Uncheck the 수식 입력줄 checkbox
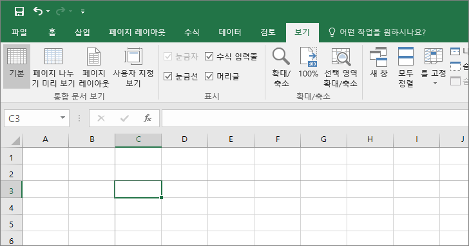This screenshot has width=469, height=246. [x=209, y=57]
